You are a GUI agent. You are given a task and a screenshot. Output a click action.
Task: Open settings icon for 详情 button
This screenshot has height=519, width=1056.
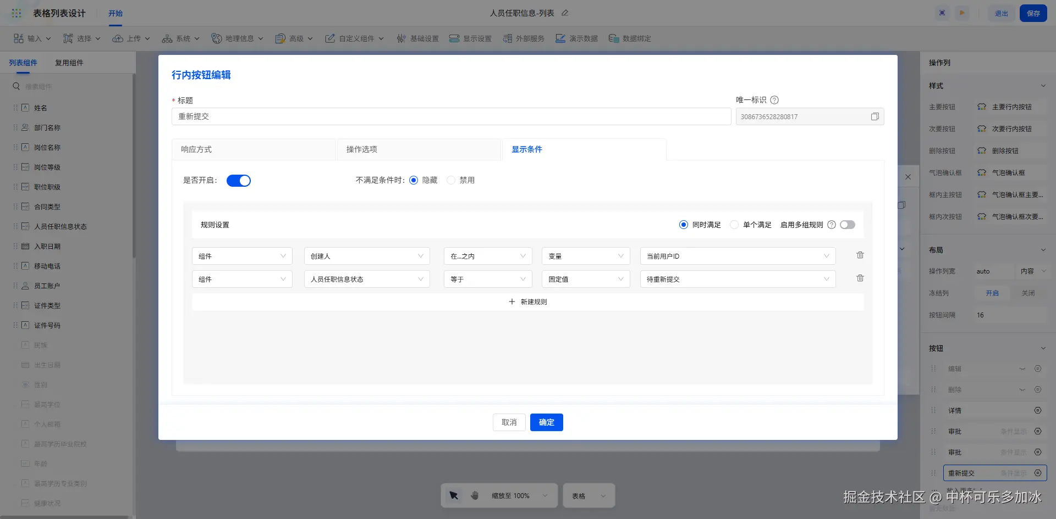click(1038, 410)
